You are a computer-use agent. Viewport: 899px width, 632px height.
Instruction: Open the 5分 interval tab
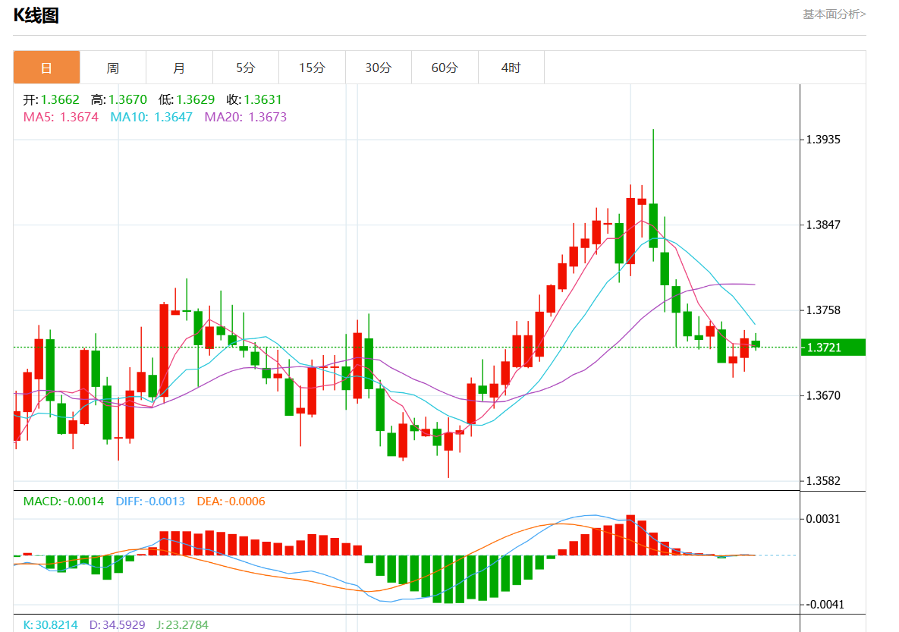(245, 68)
